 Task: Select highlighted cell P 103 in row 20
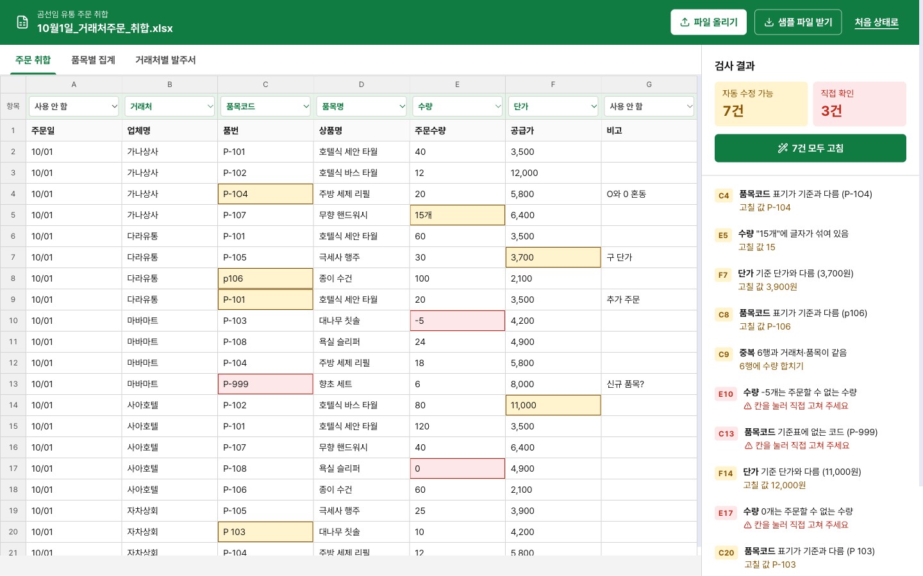point(265,532)
